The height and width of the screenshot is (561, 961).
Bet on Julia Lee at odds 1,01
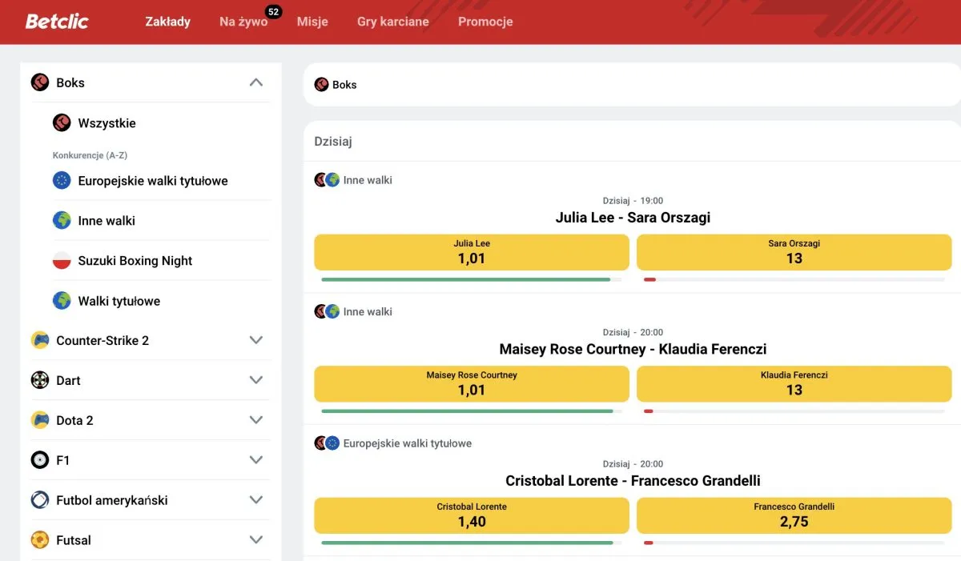(472, 252)
